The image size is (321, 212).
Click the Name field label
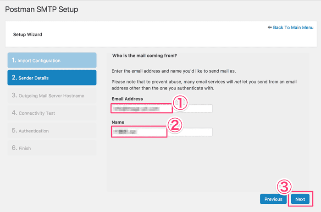(x=118, y=122)
